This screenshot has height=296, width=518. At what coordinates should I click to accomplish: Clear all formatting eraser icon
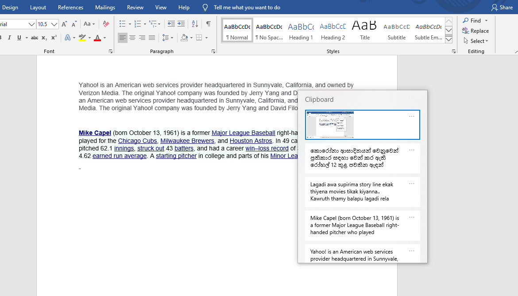coord(106,24)
